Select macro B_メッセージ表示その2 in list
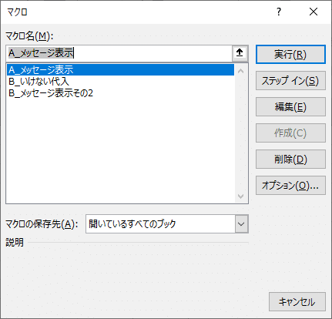Image resolution: width=332 pixels, height=319 pixels. pyautogui.click(x=120, y=93)
